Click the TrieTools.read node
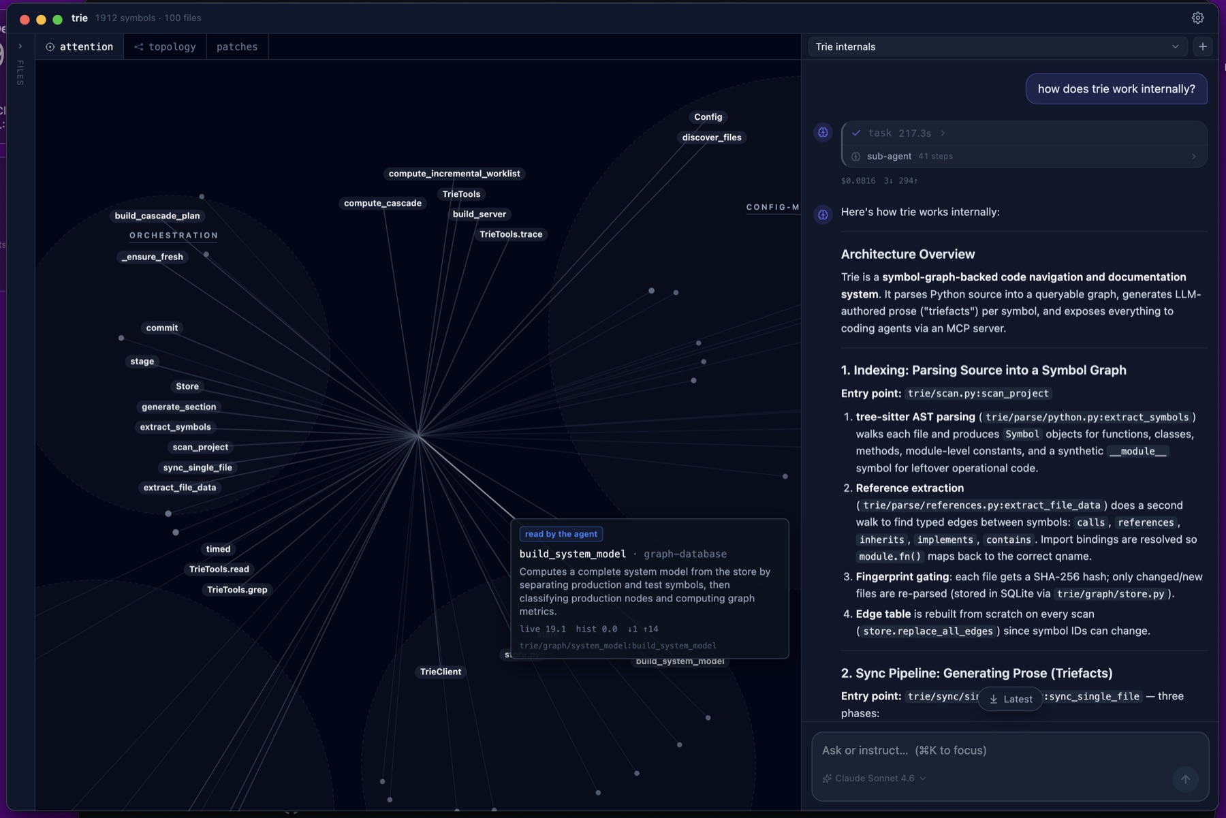Viewport: 1226px width, 818px height. click(219, 569)
